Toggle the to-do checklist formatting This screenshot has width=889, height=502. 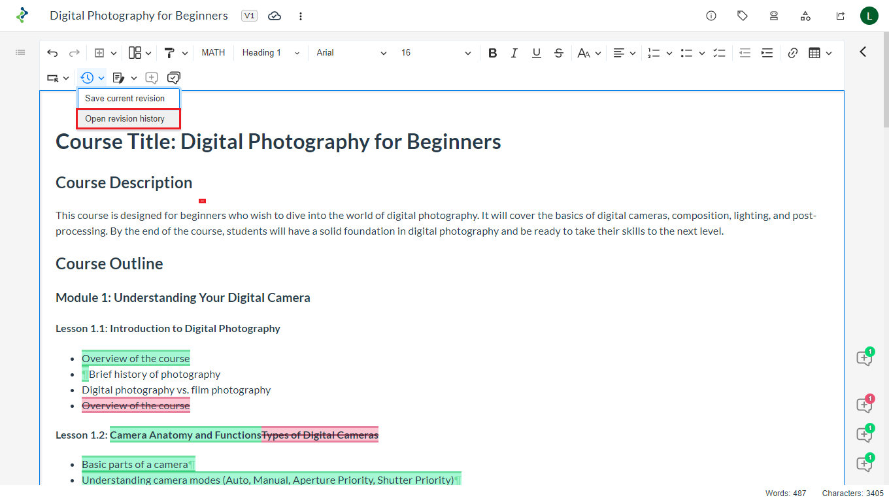pyautogui.click(x=719, y=53)
